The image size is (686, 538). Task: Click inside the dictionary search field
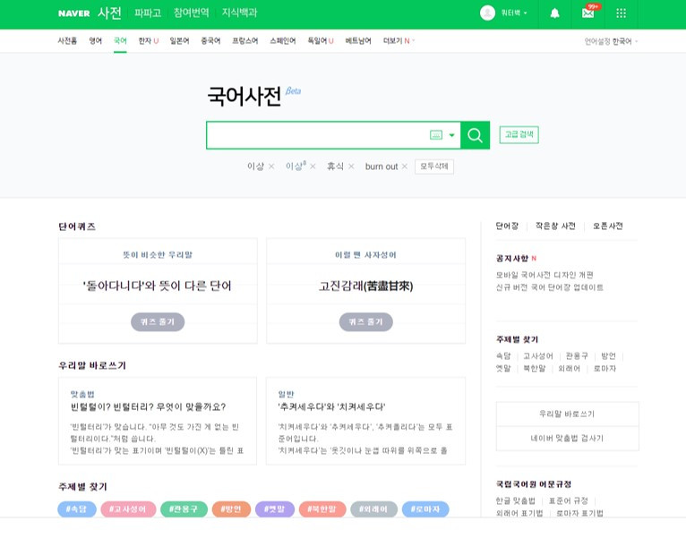pos(317,135)
